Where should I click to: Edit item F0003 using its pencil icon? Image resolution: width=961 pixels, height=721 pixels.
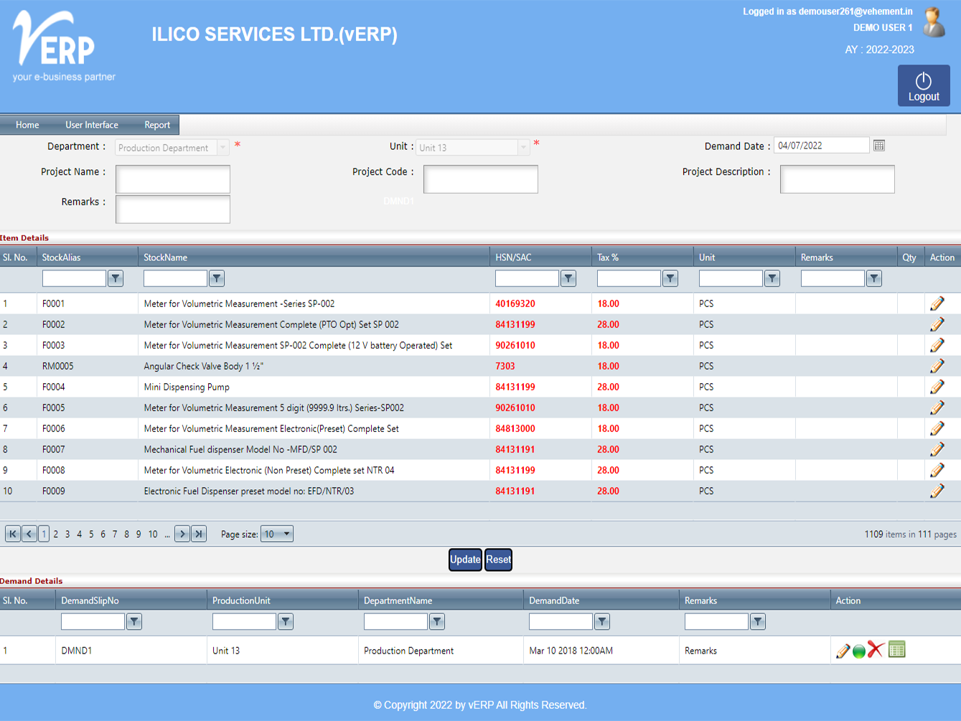[x=937, y=345]
